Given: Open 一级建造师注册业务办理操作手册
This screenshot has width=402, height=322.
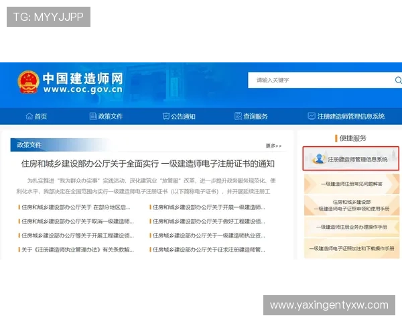Looking at the screenshot, I should (352, 227).
